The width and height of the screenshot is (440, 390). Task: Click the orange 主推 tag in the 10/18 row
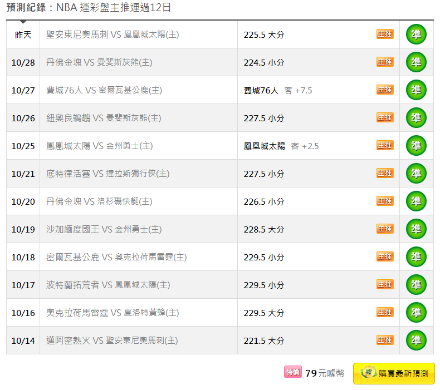pyautogui.click(x=385, y=256)
